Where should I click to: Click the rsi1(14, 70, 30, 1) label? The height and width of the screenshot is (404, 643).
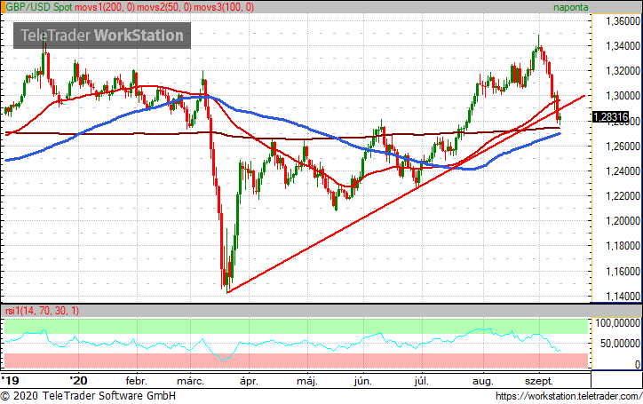coord(43,311)
